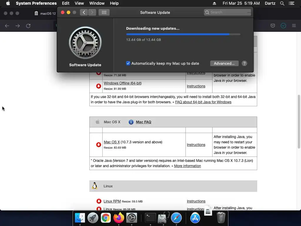Open the Trash in the Dock
Viewport: 301px width, 226px height.
coord(221,217)
